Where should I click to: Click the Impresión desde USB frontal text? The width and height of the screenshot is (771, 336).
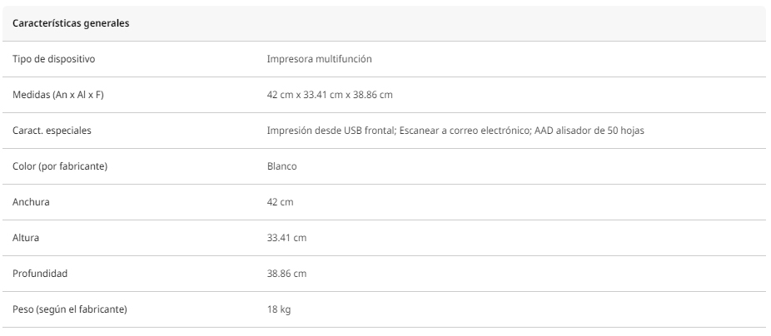(331, 131)
